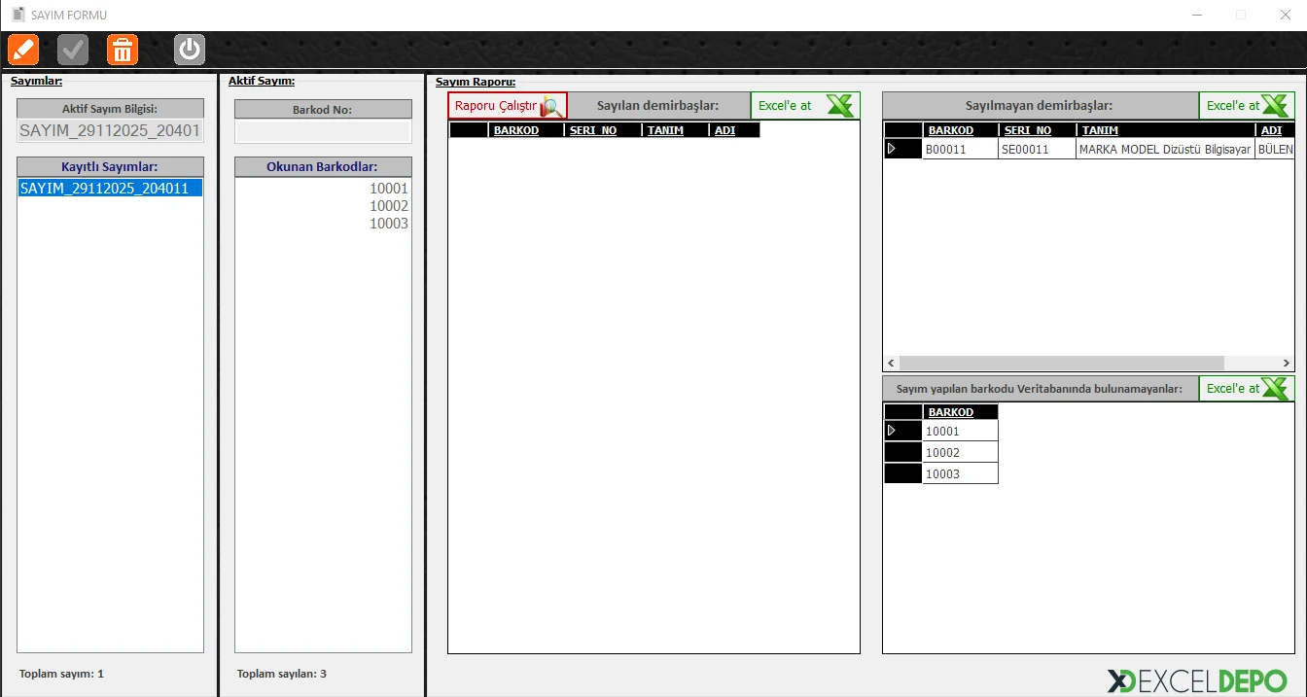Image resolution: width=1307 pixels, height=697 pixels.
Task: Click SERI NO column header in Sayılmayan grid
Action: click(x=1028, y=130)
